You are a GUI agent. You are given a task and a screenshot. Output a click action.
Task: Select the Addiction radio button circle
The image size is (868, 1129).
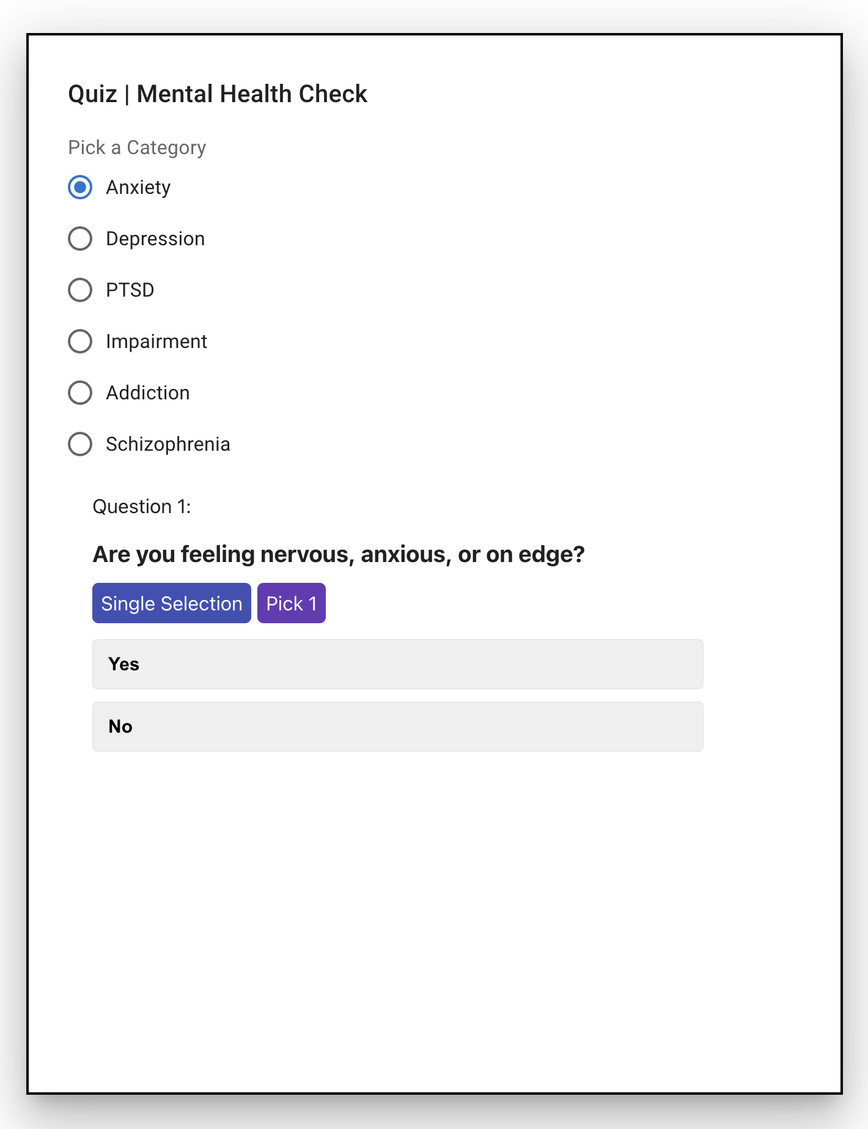pyautogui.click(x=80, y=393)
